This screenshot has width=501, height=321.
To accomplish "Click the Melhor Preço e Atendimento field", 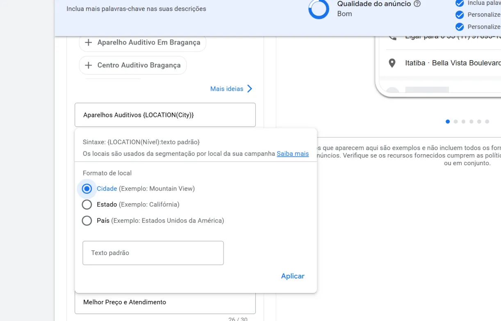I will pyautogui.click(x=165, y=303).
